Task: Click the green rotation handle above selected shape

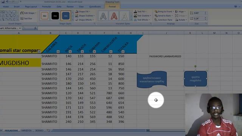Action: [x=195, y=66]
